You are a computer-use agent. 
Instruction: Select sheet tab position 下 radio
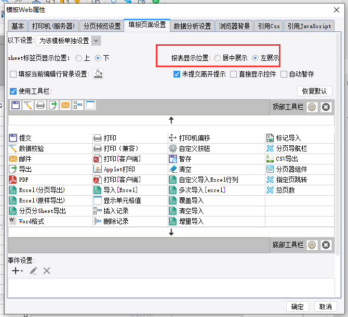click(98, 58)
